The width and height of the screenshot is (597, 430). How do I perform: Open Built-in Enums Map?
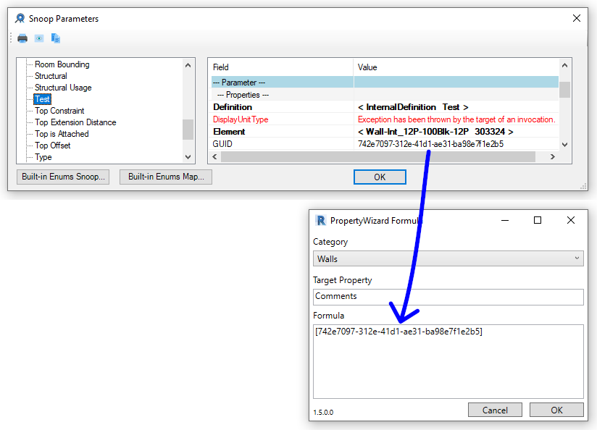[x=166, y=177]
